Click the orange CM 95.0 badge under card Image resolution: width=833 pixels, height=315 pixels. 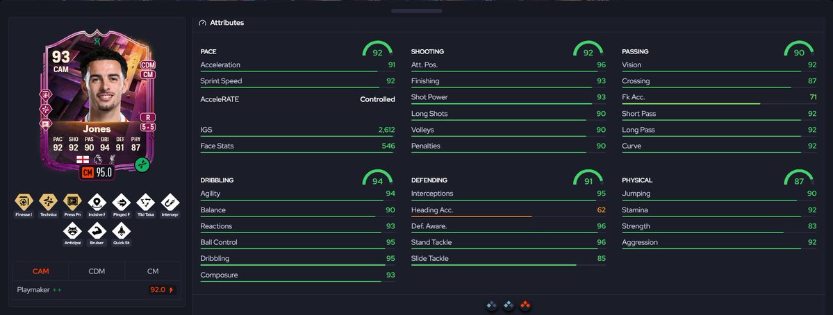97,172
